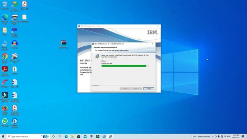247x139 pixels.
Task: Click the microphone tray icon
Action: coord(219,136)
